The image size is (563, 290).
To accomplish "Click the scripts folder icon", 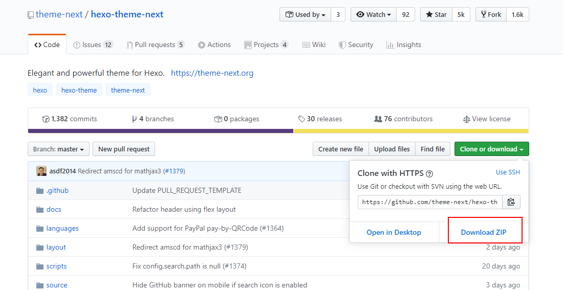I will [x=40, y=266].
